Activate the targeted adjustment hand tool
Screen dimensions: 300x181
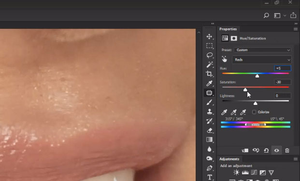225,59
